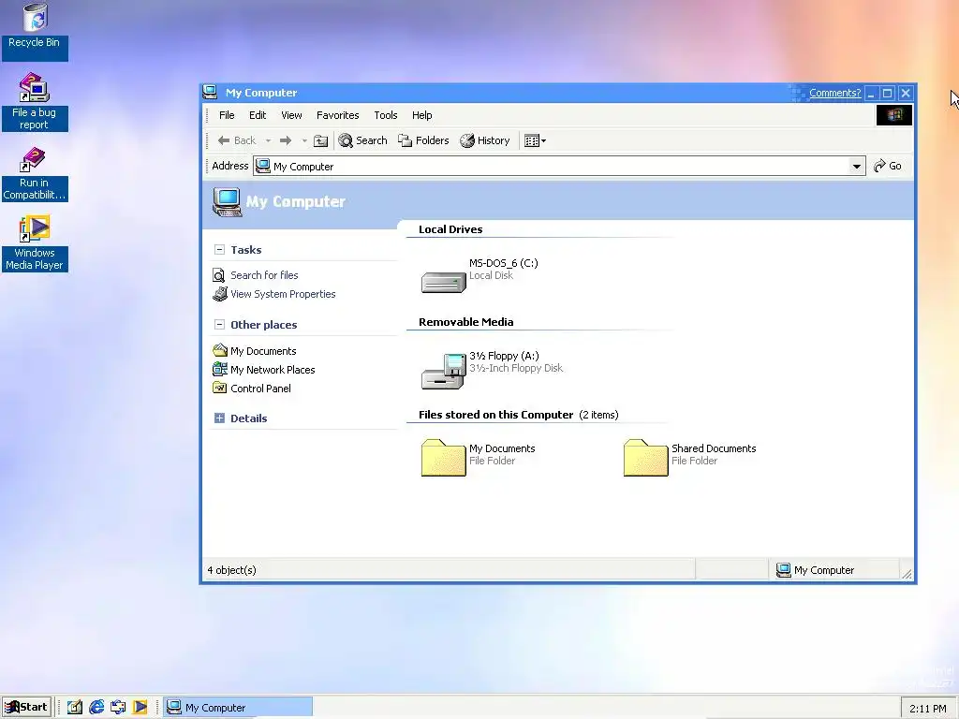Select the My Documents file folder icon
Image resolution: width=959 pixels, height=719 pixels.
tap(443, 458)
